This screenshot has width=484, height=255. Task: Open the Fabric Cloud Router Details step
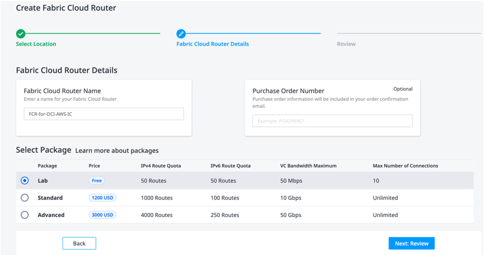tap(213, 44)
